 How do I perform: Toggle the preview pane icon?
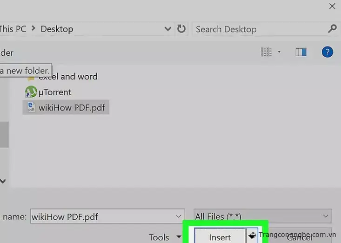click(301, 52)
